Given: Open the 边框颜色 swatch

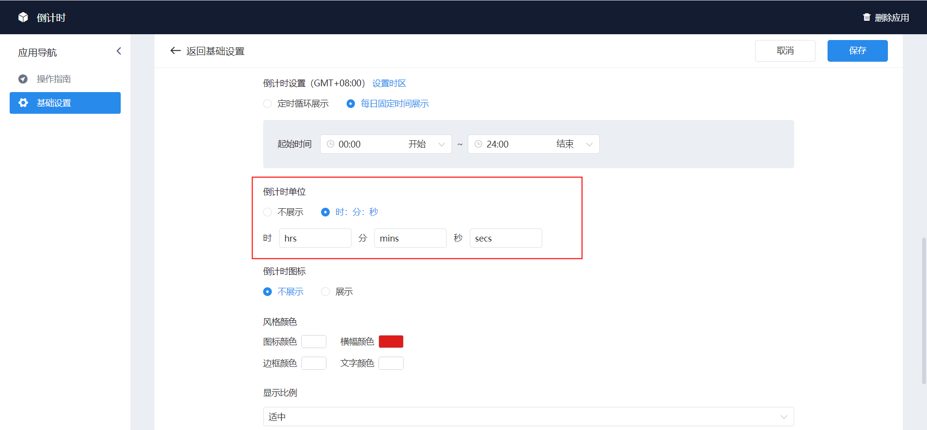Looking at the screenshot, I should [314, 363].
